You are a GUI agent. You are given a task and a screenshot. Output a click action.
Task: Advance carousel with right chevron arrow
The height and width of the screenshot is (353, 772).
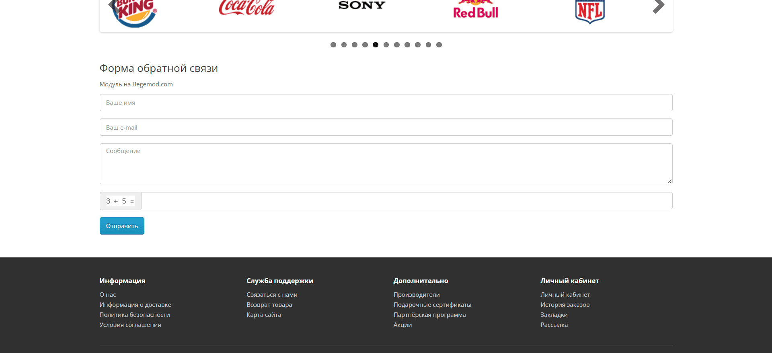pyautogui.click(x=658, y=6)
